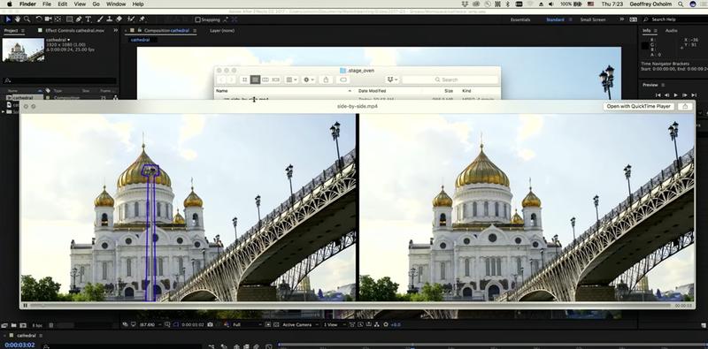Click the Quick Look video progress bar

tap(350, 305)
